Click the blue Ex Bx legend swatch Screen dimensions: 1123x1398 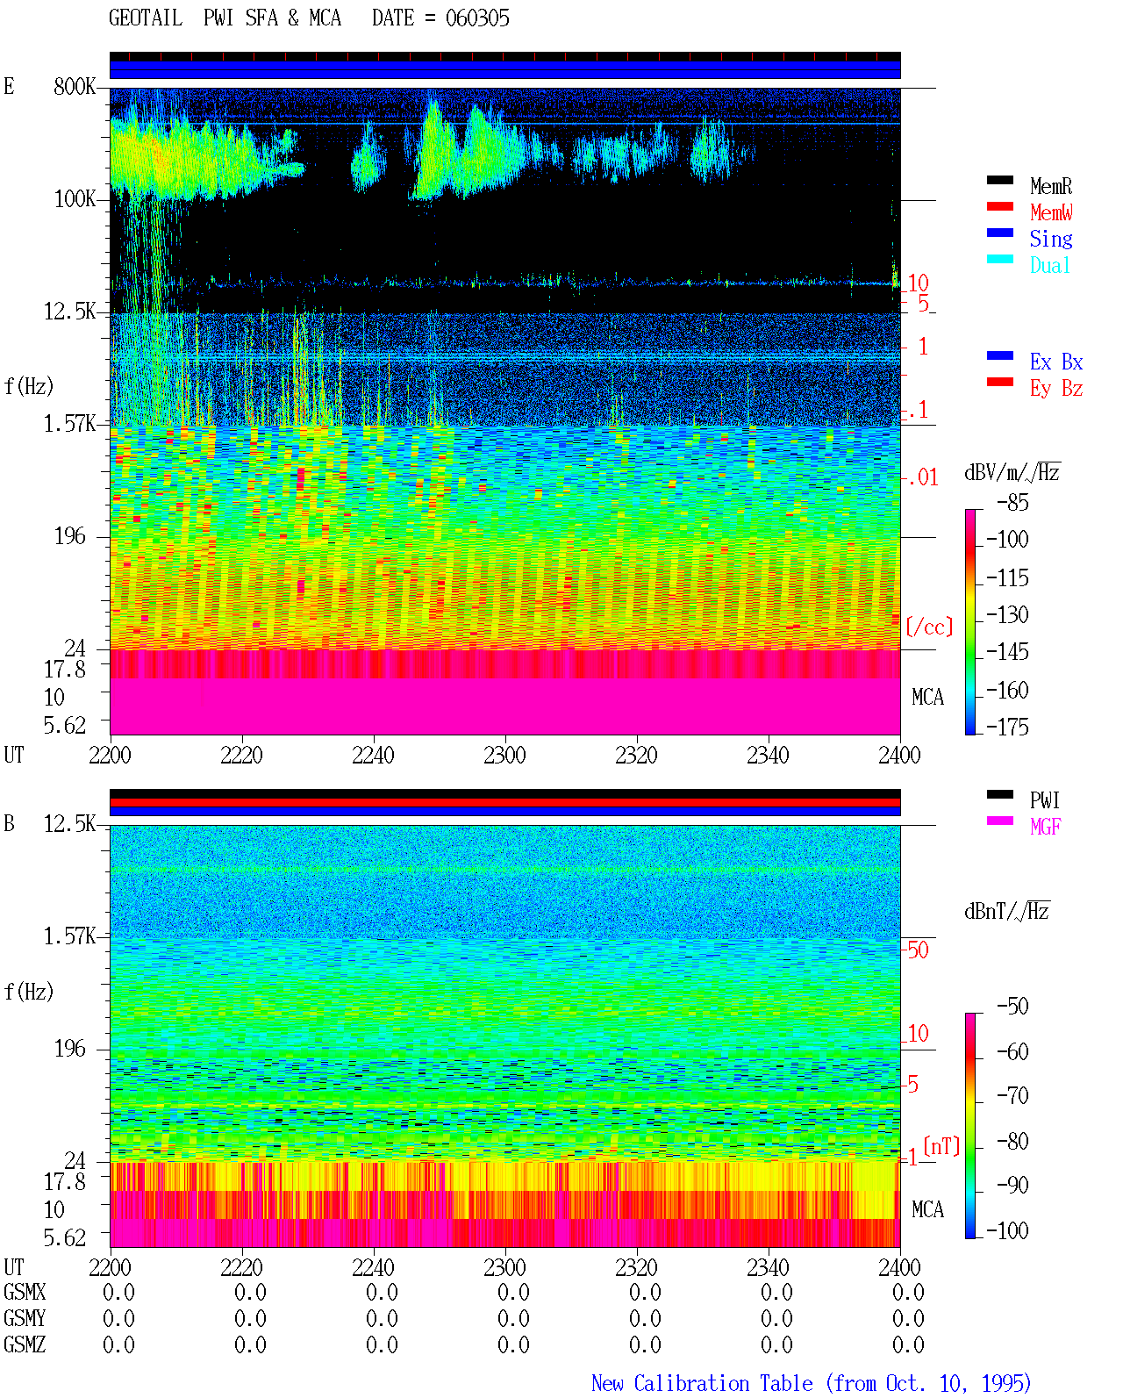[x=1000, y=355]
